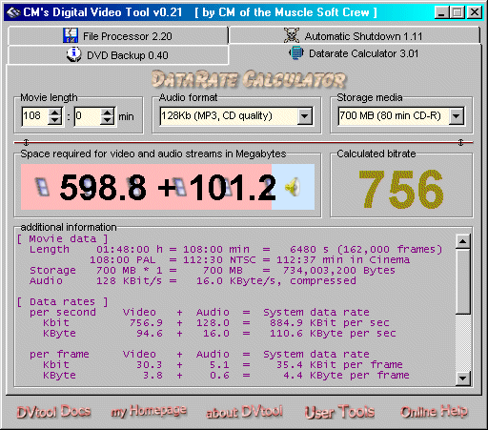Viewport: 488px width, 430px height.
Task: Switch to the Automatic Shutdown 1.11 tab
Action: click(x=354, y=35)
